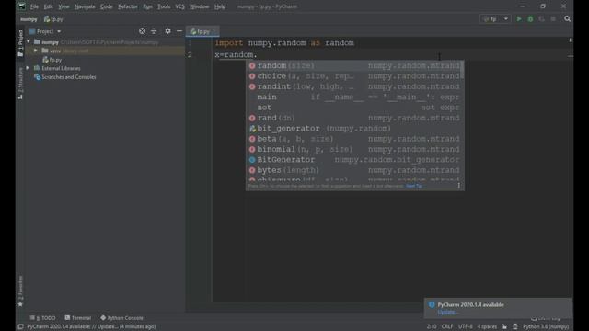This screenshot has height=331, width=589.
Task: Open the TODO tool window
Action: (x=43, y=318)
